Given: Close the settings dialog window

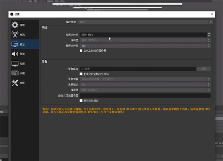Looking at the screenshot, I should click(211, 14).
